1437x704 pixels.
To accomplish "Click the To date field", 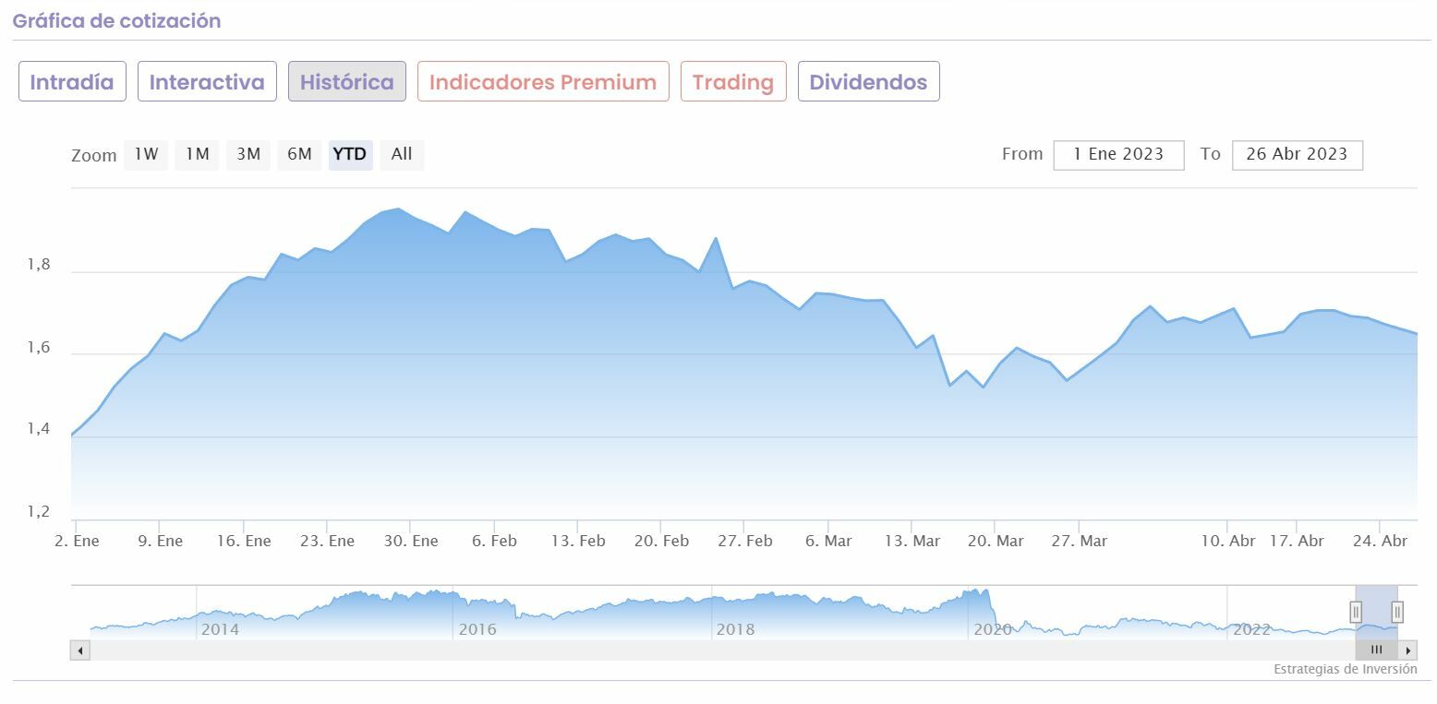I will tap(1297, 154).
